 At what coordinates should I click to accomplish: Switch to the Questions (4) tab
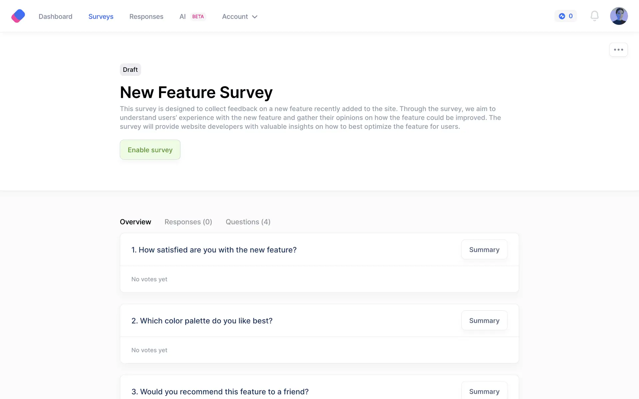pos(248,222)
